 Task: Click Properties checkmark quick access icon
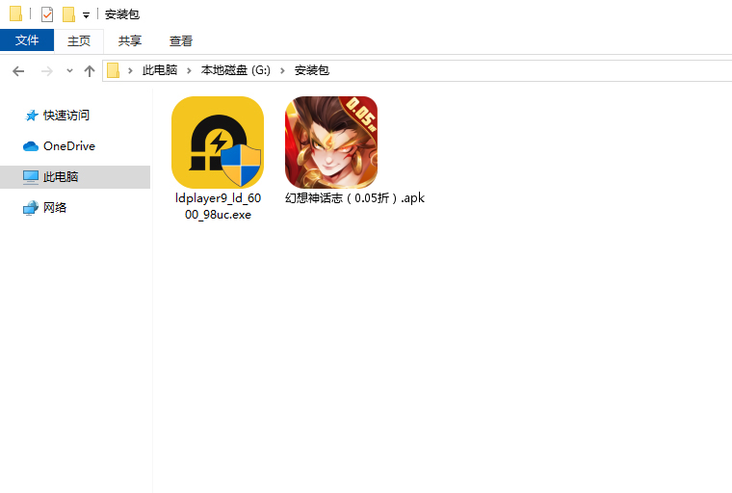point(46,14)
